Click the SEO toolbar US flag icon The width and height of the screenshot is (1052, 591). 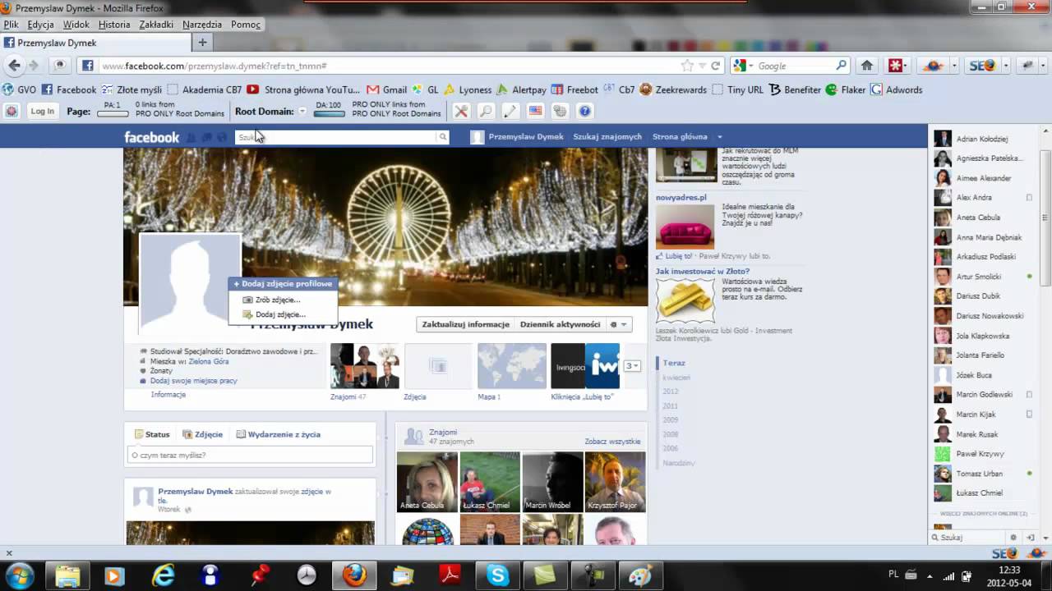(535, 111)
